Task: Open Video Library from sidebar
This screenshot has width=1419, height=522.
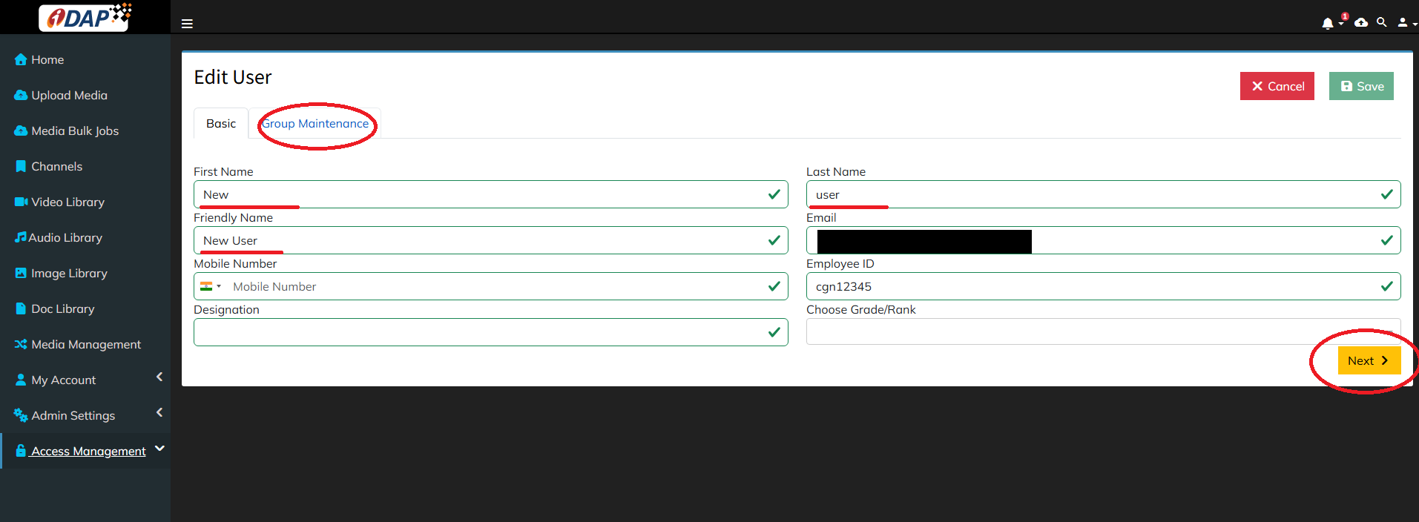Action: [x=68, y=202]
